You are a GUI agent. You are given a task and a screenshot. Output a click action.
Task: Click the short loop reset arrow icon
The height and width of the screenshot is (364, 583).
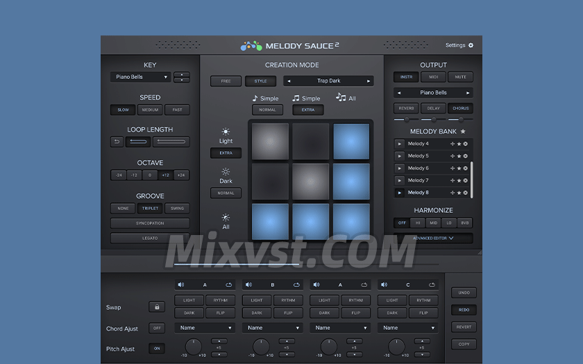click(117, 141)
